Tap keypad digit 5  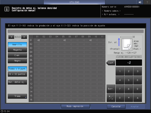coord(129,80)
